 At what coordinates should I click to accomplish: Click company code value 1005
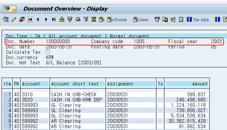pyautogui.click(x=139, y=41)
